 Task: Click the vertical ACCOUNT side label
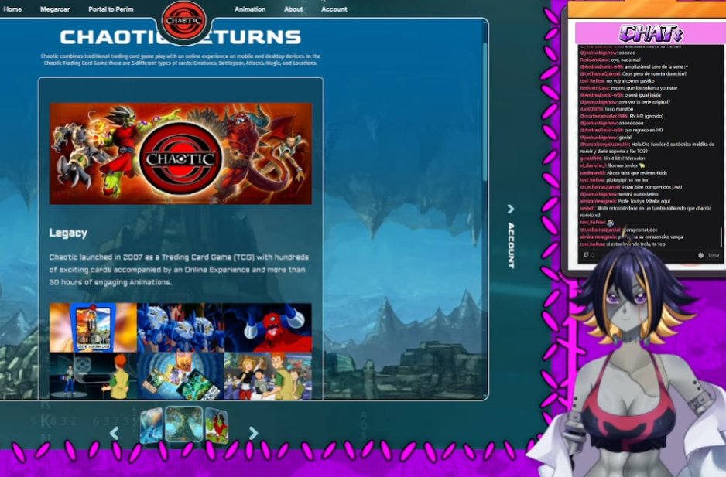(x=511, y=245)
